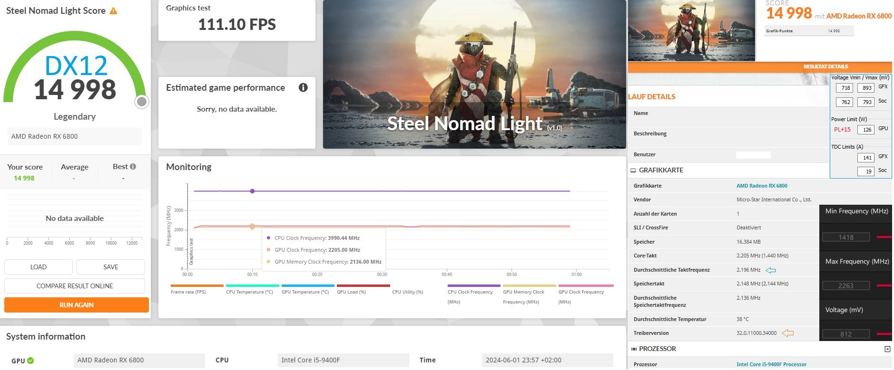Click Core-Takt value 2.205 MHz (1.440 MHz)
894x370 pixels.
[x=762, y=256]
